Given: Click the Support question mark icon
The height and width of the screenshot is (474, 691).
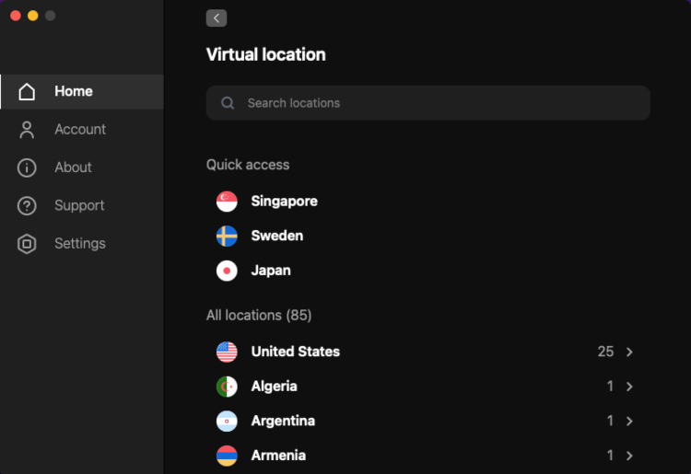Looking at the screenshot, I should point(27,205).
